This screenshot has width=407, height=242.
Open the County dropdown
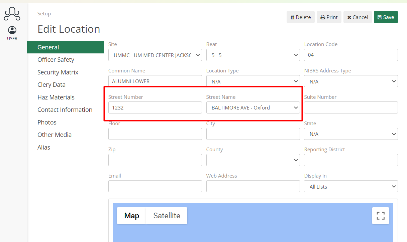253,160
